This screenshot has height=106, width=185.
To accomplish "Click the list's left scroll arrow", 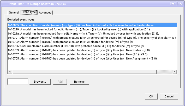I will 10,71.
